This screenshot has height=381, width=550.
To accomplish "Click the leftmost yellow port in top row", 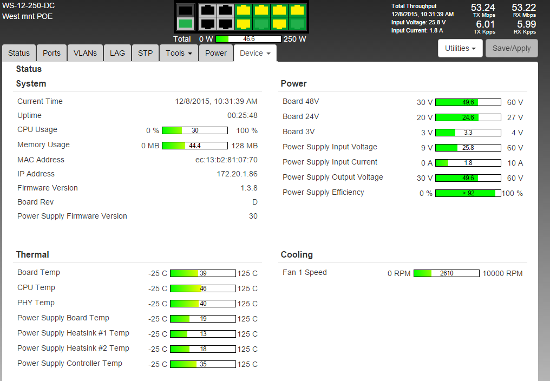I will click(244, 10).
